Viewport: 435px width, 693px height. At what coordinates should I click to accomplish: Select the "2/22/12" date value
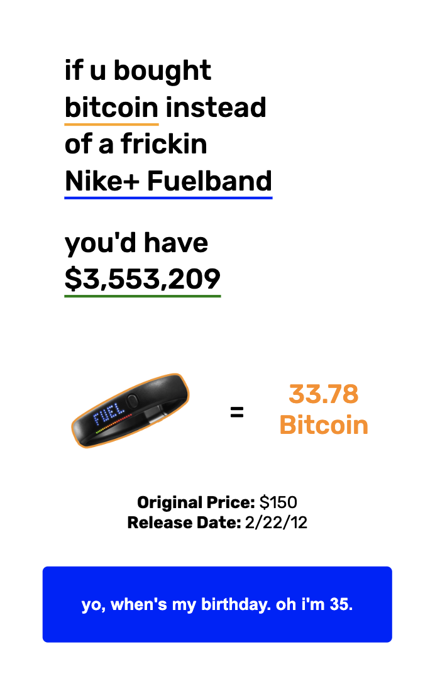click(276, 522)
